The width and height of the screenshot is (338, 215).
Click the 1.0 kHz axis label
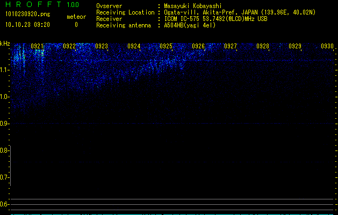[4, 97]
